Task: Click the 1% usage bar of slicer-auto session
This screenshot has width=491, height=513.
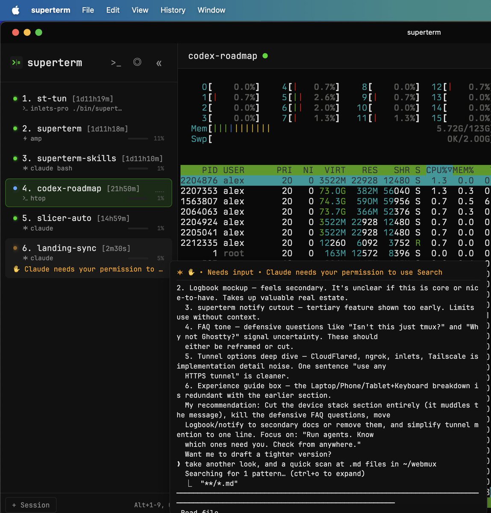Action: pos(138,228)
